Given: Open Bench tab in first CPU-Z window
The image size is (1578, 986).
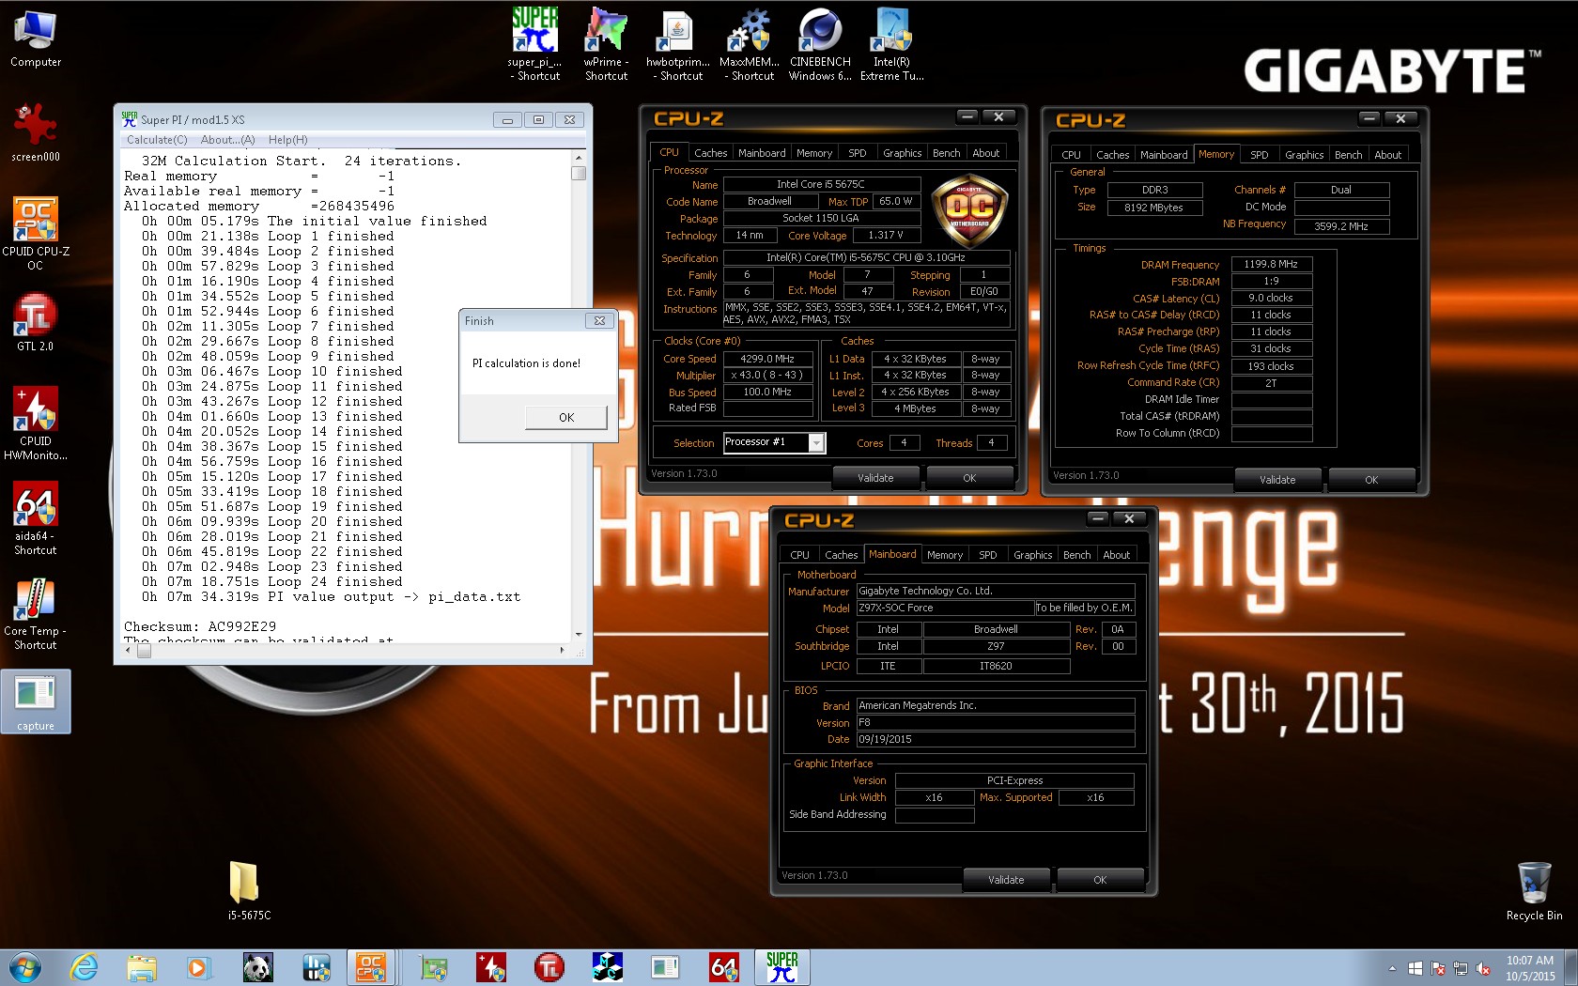Looking at the screenshot, I should point(946,153).
